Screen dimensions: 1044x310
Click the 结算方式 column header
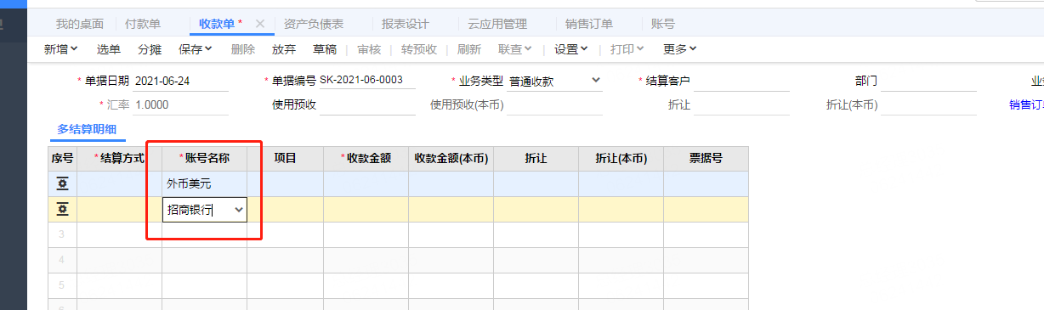[120, 159]
